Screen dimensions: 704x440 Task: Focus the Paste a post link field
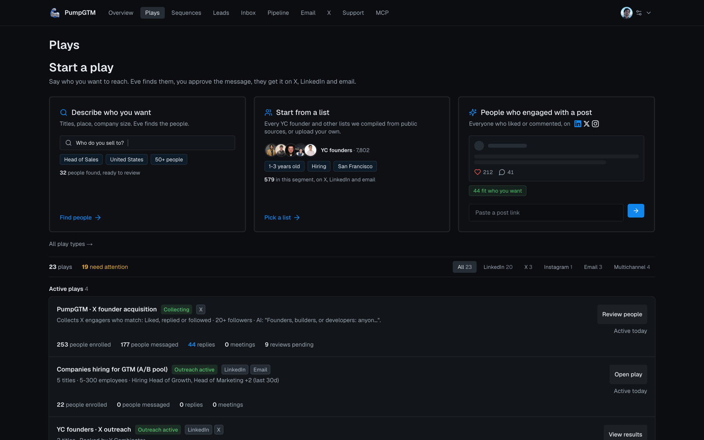[x=546, y=213]
